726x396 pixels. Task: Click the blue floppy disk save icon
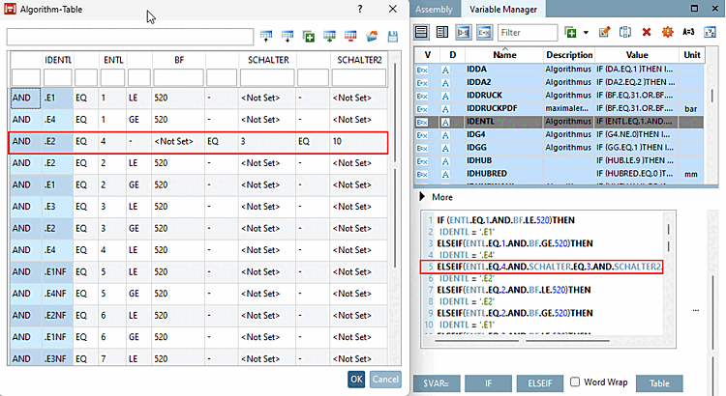393,37
